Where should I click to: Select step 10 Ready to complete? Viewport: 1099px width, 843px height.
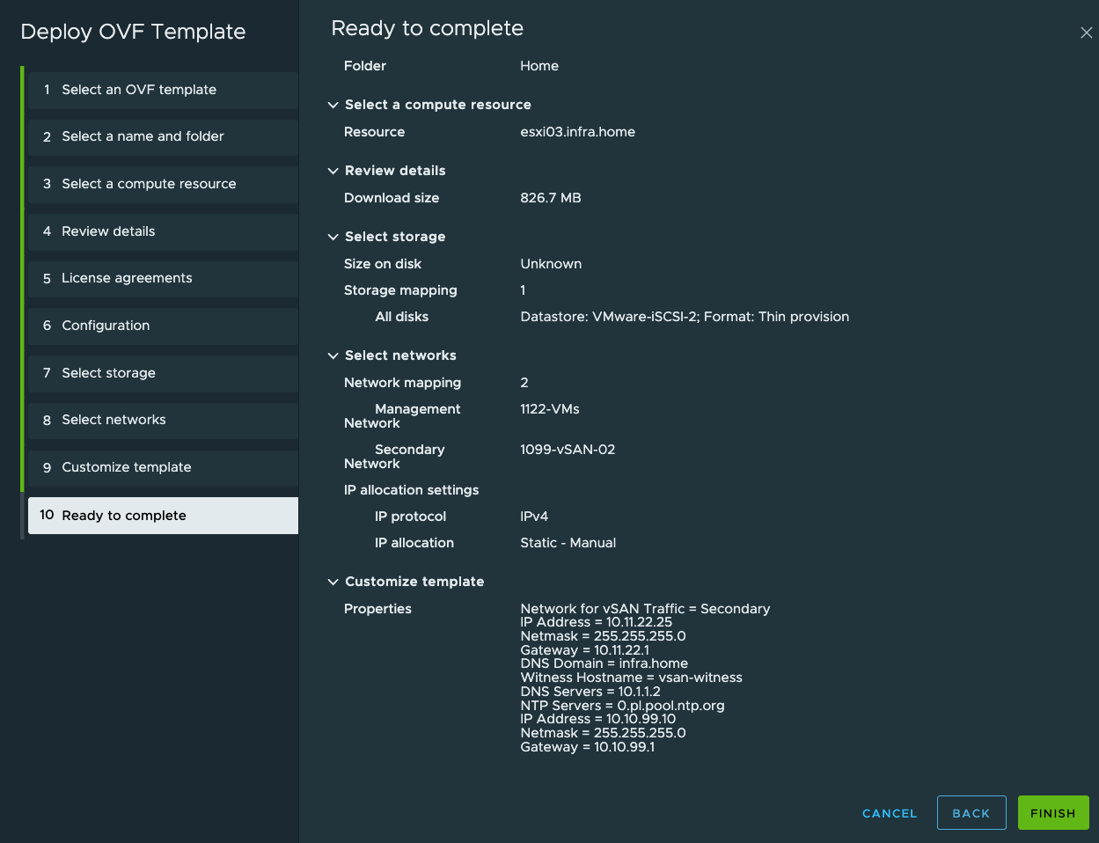163,515
